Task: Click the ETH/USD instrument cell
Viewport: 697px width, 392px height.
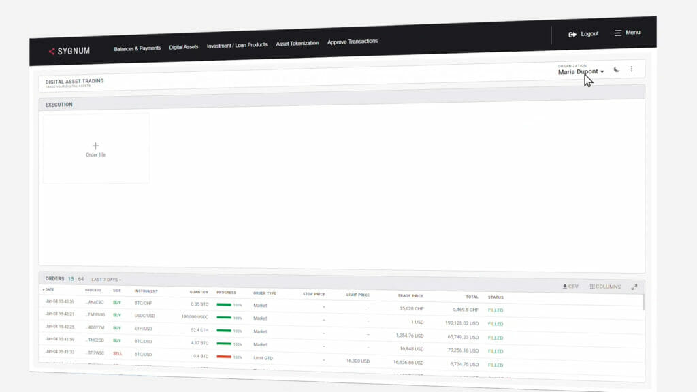Action: pos(143,329)
